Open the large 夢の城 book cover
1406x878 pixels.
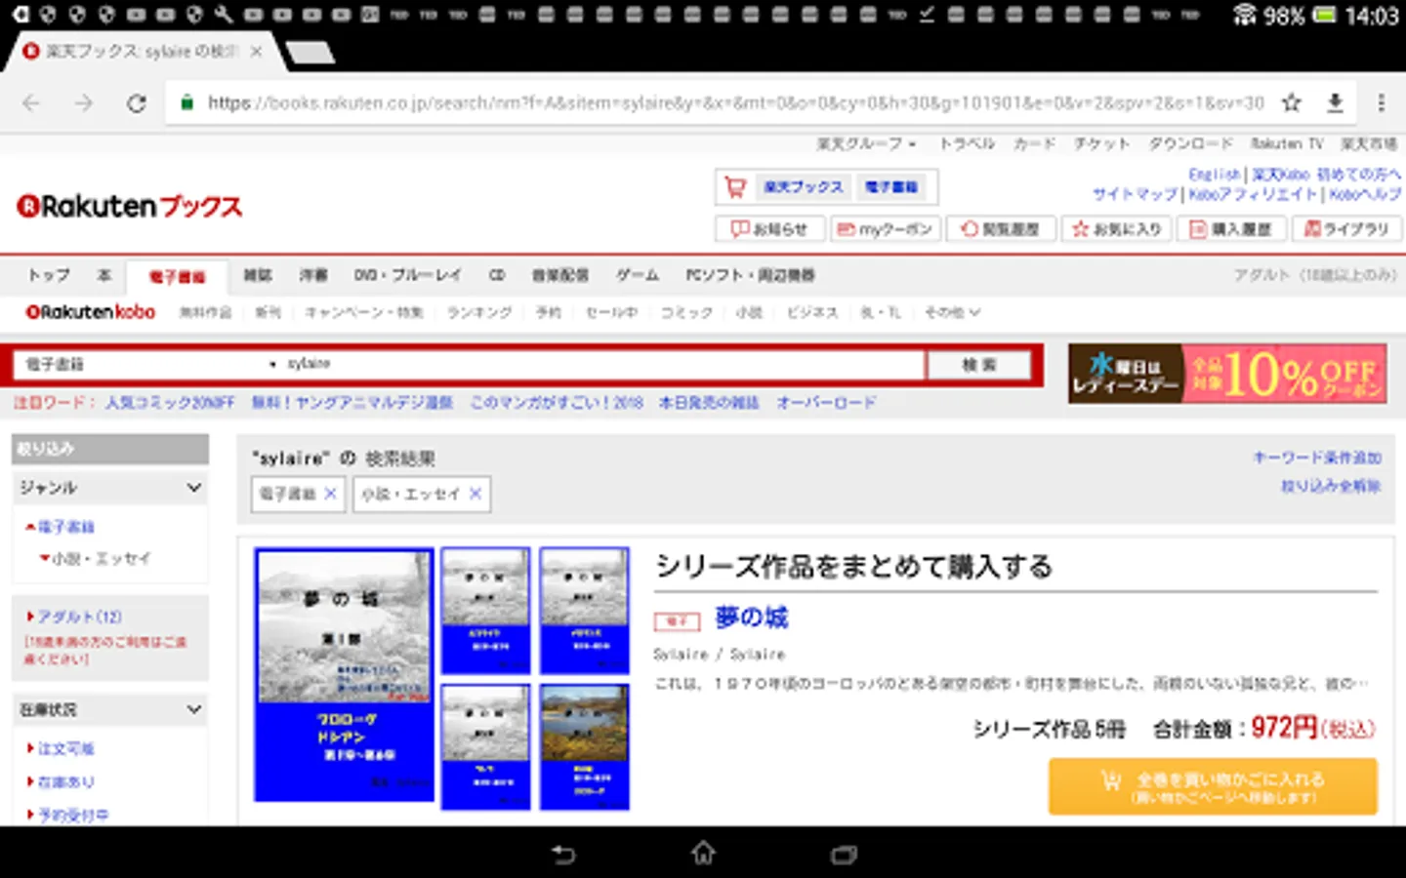click(344, 675)
